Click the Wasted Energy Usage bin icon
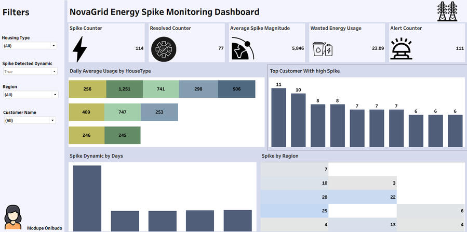 322,49
